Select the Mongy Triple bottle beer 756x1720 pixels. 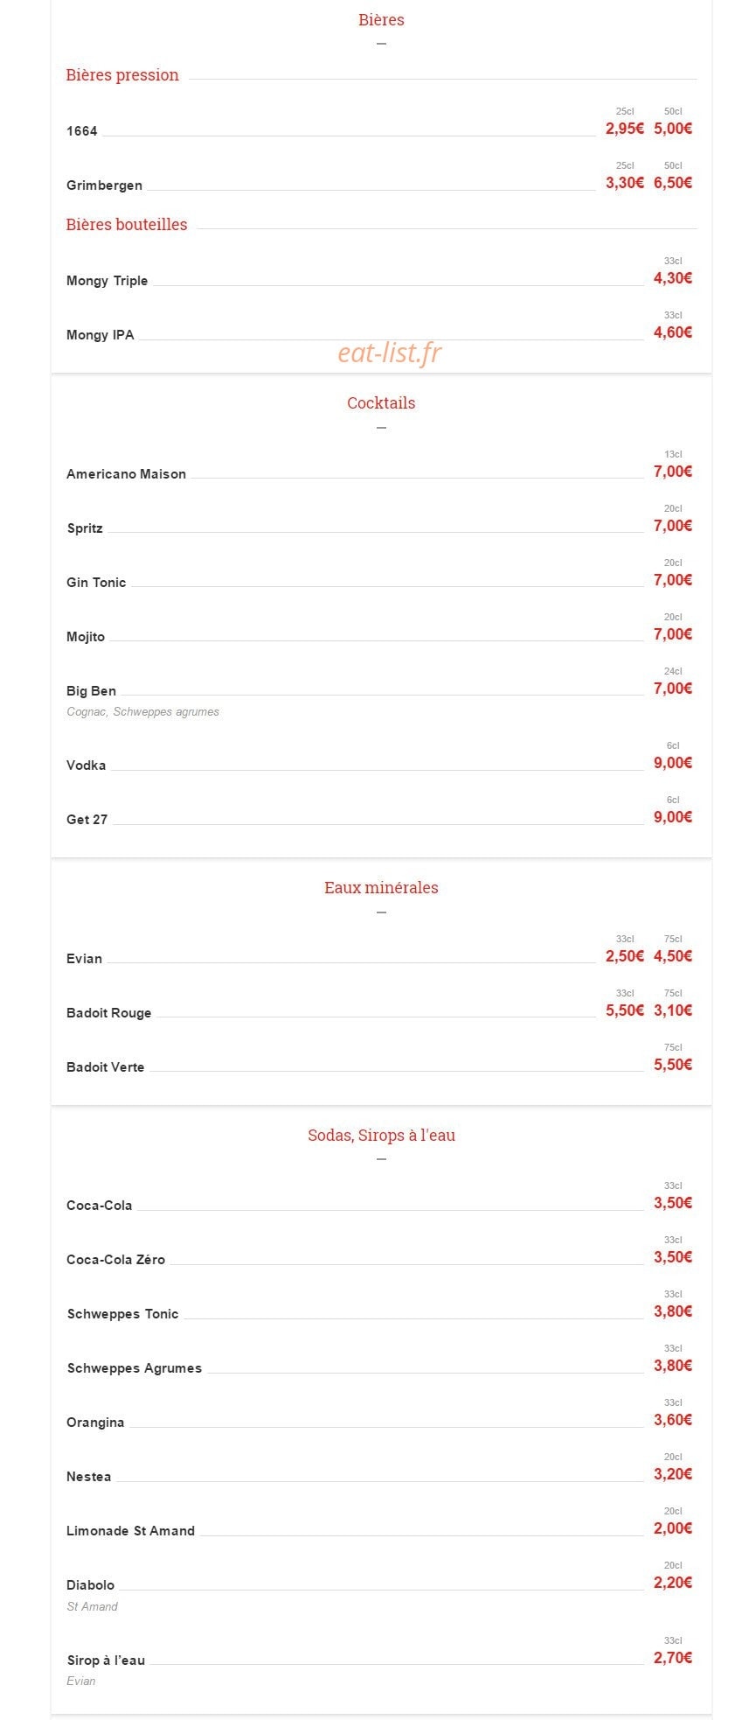tap(107, 281)
